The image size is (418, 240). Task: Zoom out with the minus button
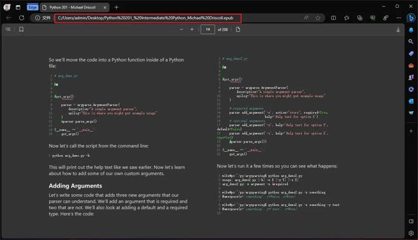(182, 29)
